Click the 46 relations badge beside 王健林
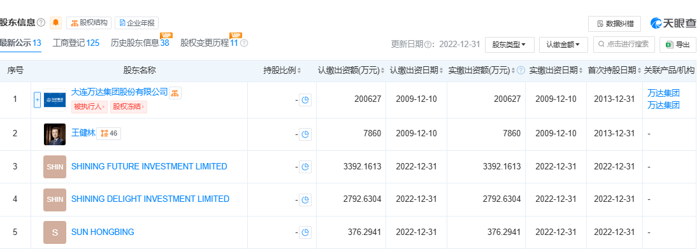 [x=109, y=133]
